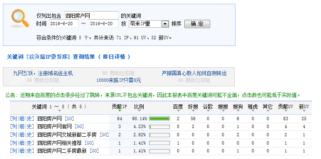This screenshot has height=159, width=321.
Task: Sort by the 其它 column arrow
Action: 268,111
